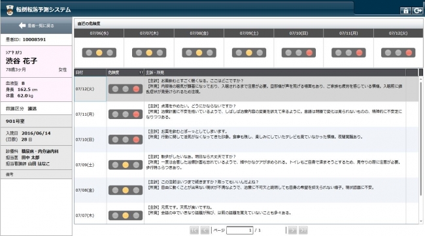Screen dimensions: 425x236
Task: Click traffic light in 07/11(月) table row
Action: click(x=126, y=114)
